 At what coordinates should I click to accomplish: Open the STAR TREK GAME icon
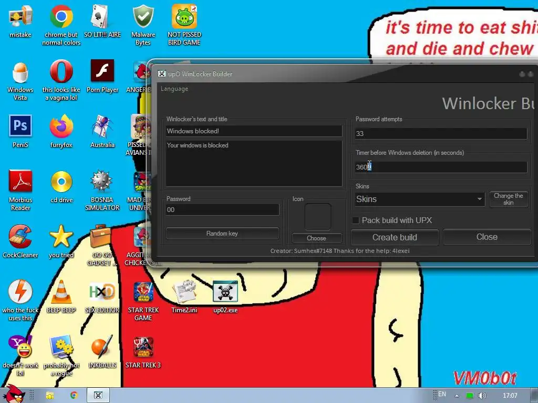(x=143, y=292)
